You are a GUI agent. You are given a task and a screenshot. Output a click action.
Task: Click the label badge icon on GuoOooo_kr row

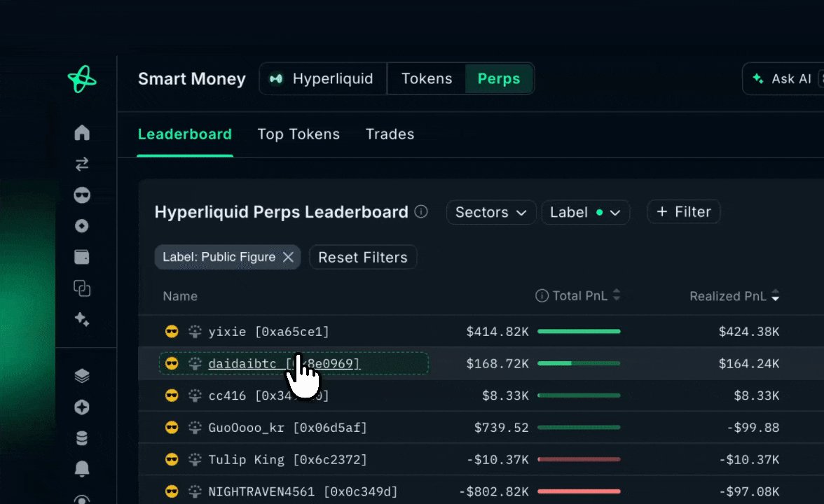click(x=195, y=427)
